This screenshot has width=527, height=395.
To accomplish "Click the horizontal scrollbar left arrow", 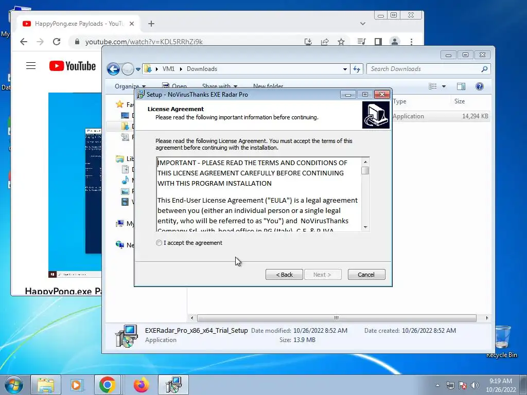I will pyautogui.click(x=192, y=318).
